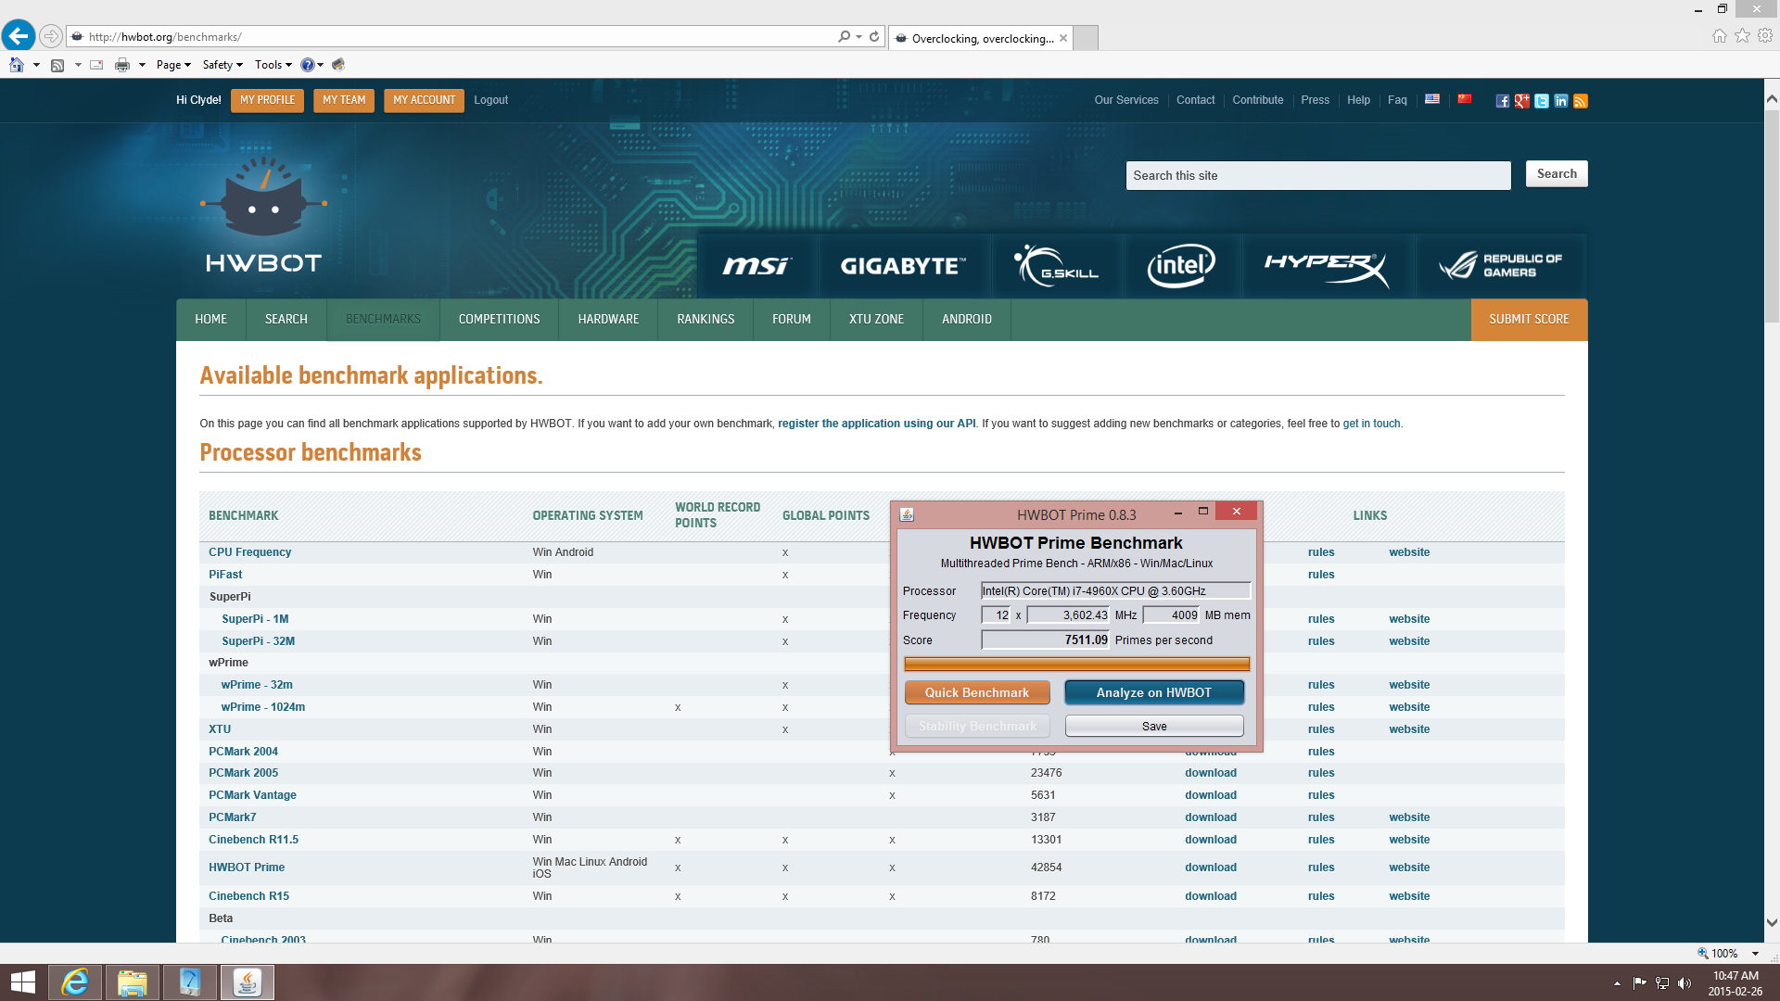Screen dimensions: 1780x1001
Task: Refresh the page with the reload icon
Action: [x=874, y=37]
